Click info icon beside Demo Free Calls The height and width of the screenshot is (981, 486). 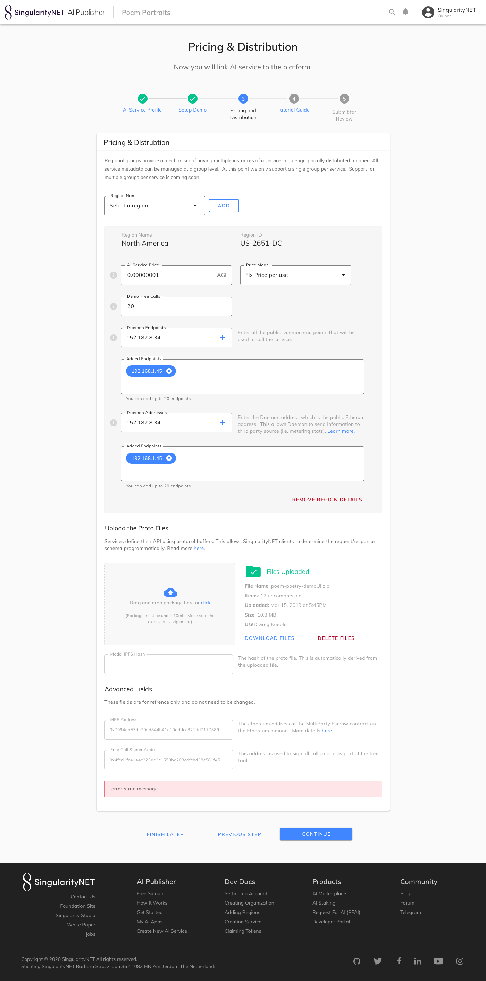point(114,306)
